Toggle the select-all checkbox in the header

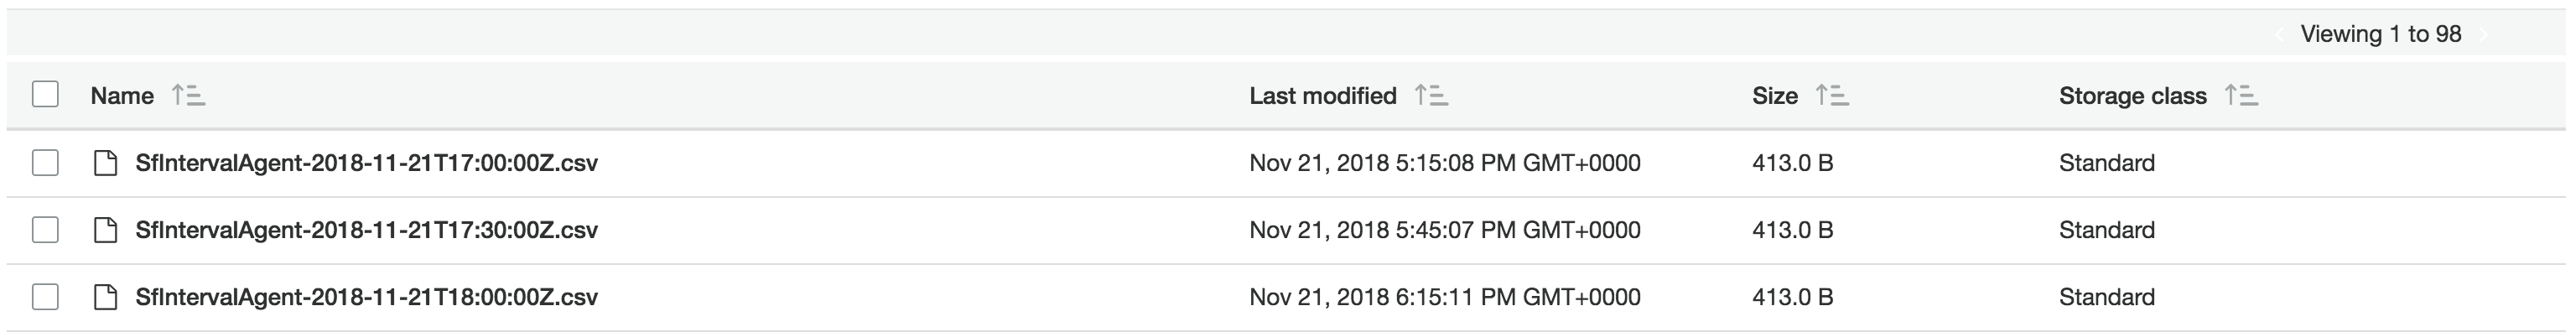45,94
